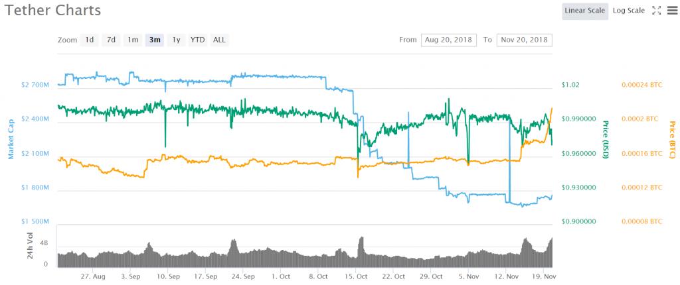The height and width of the screenshot is (285, 680).
Task: Click the $1.02 price axis tick label
Action: pos(570,85)
